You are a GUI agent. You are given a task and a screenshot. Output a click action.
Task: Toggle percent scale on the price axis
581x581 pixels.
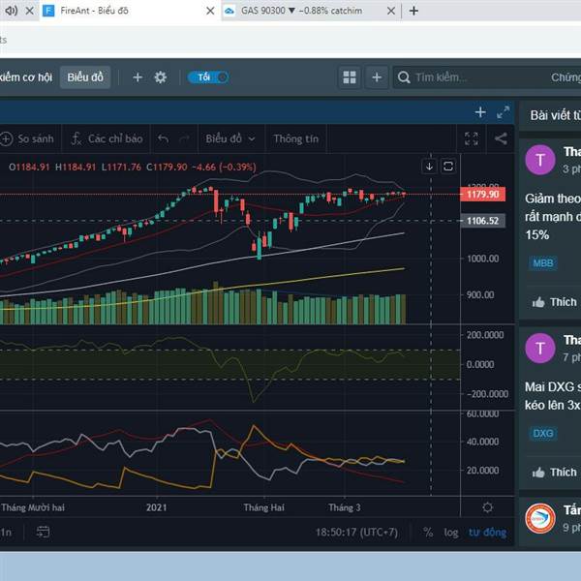coord(428,532)
